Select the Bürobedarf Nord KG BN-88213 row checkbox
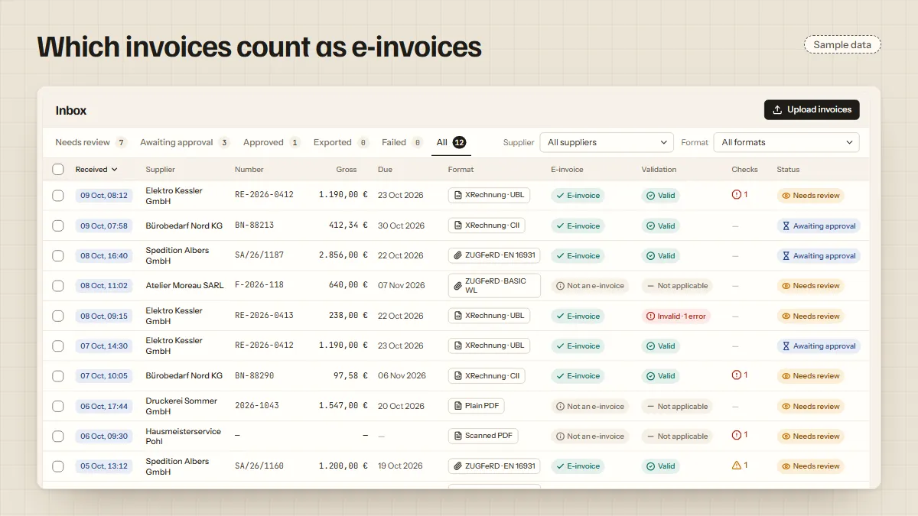This screenshot has width=918, height=516. pyautogui.click(x=58, y=226)
